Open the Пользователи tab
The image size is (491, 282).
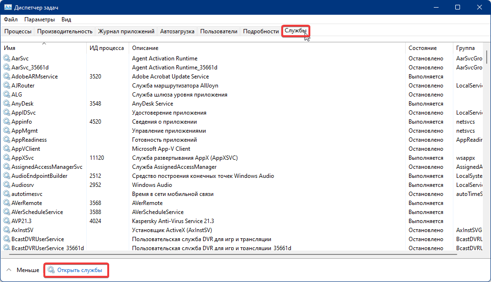tap(219, 31)
